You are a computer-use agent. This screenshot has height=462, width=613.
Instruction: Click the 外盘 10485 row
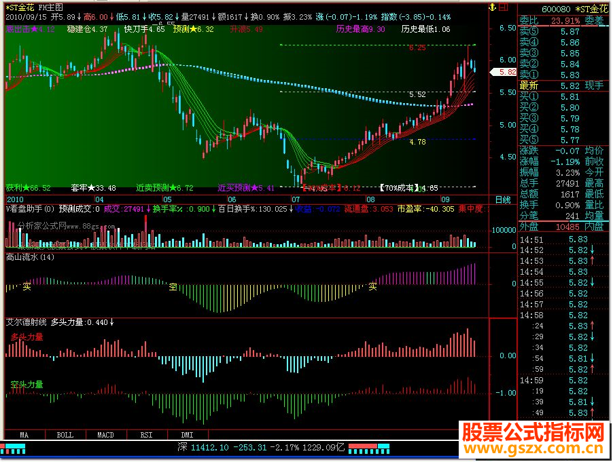549,227
